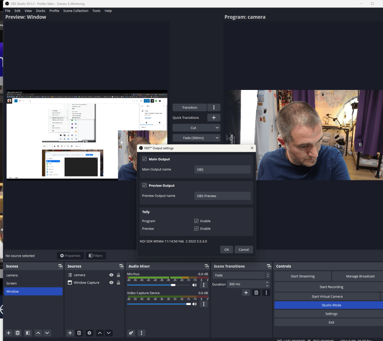Viewport: 383px width, 341px height.
Task: Edit Main Output name field
Action: coord(222,169)
